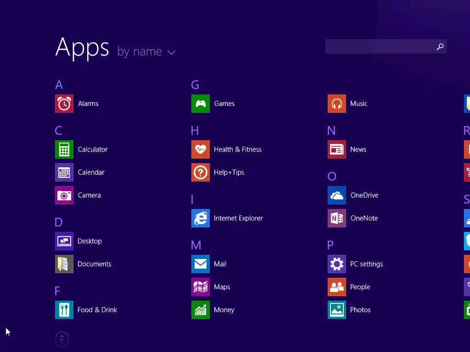470x352 pixels.
Task: Launch the People app icon
Action: click(x=336, y=287)
